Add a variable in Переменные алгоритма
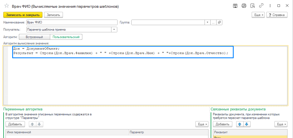The width and height of the screenshot is (293, 138). (15, 124)
